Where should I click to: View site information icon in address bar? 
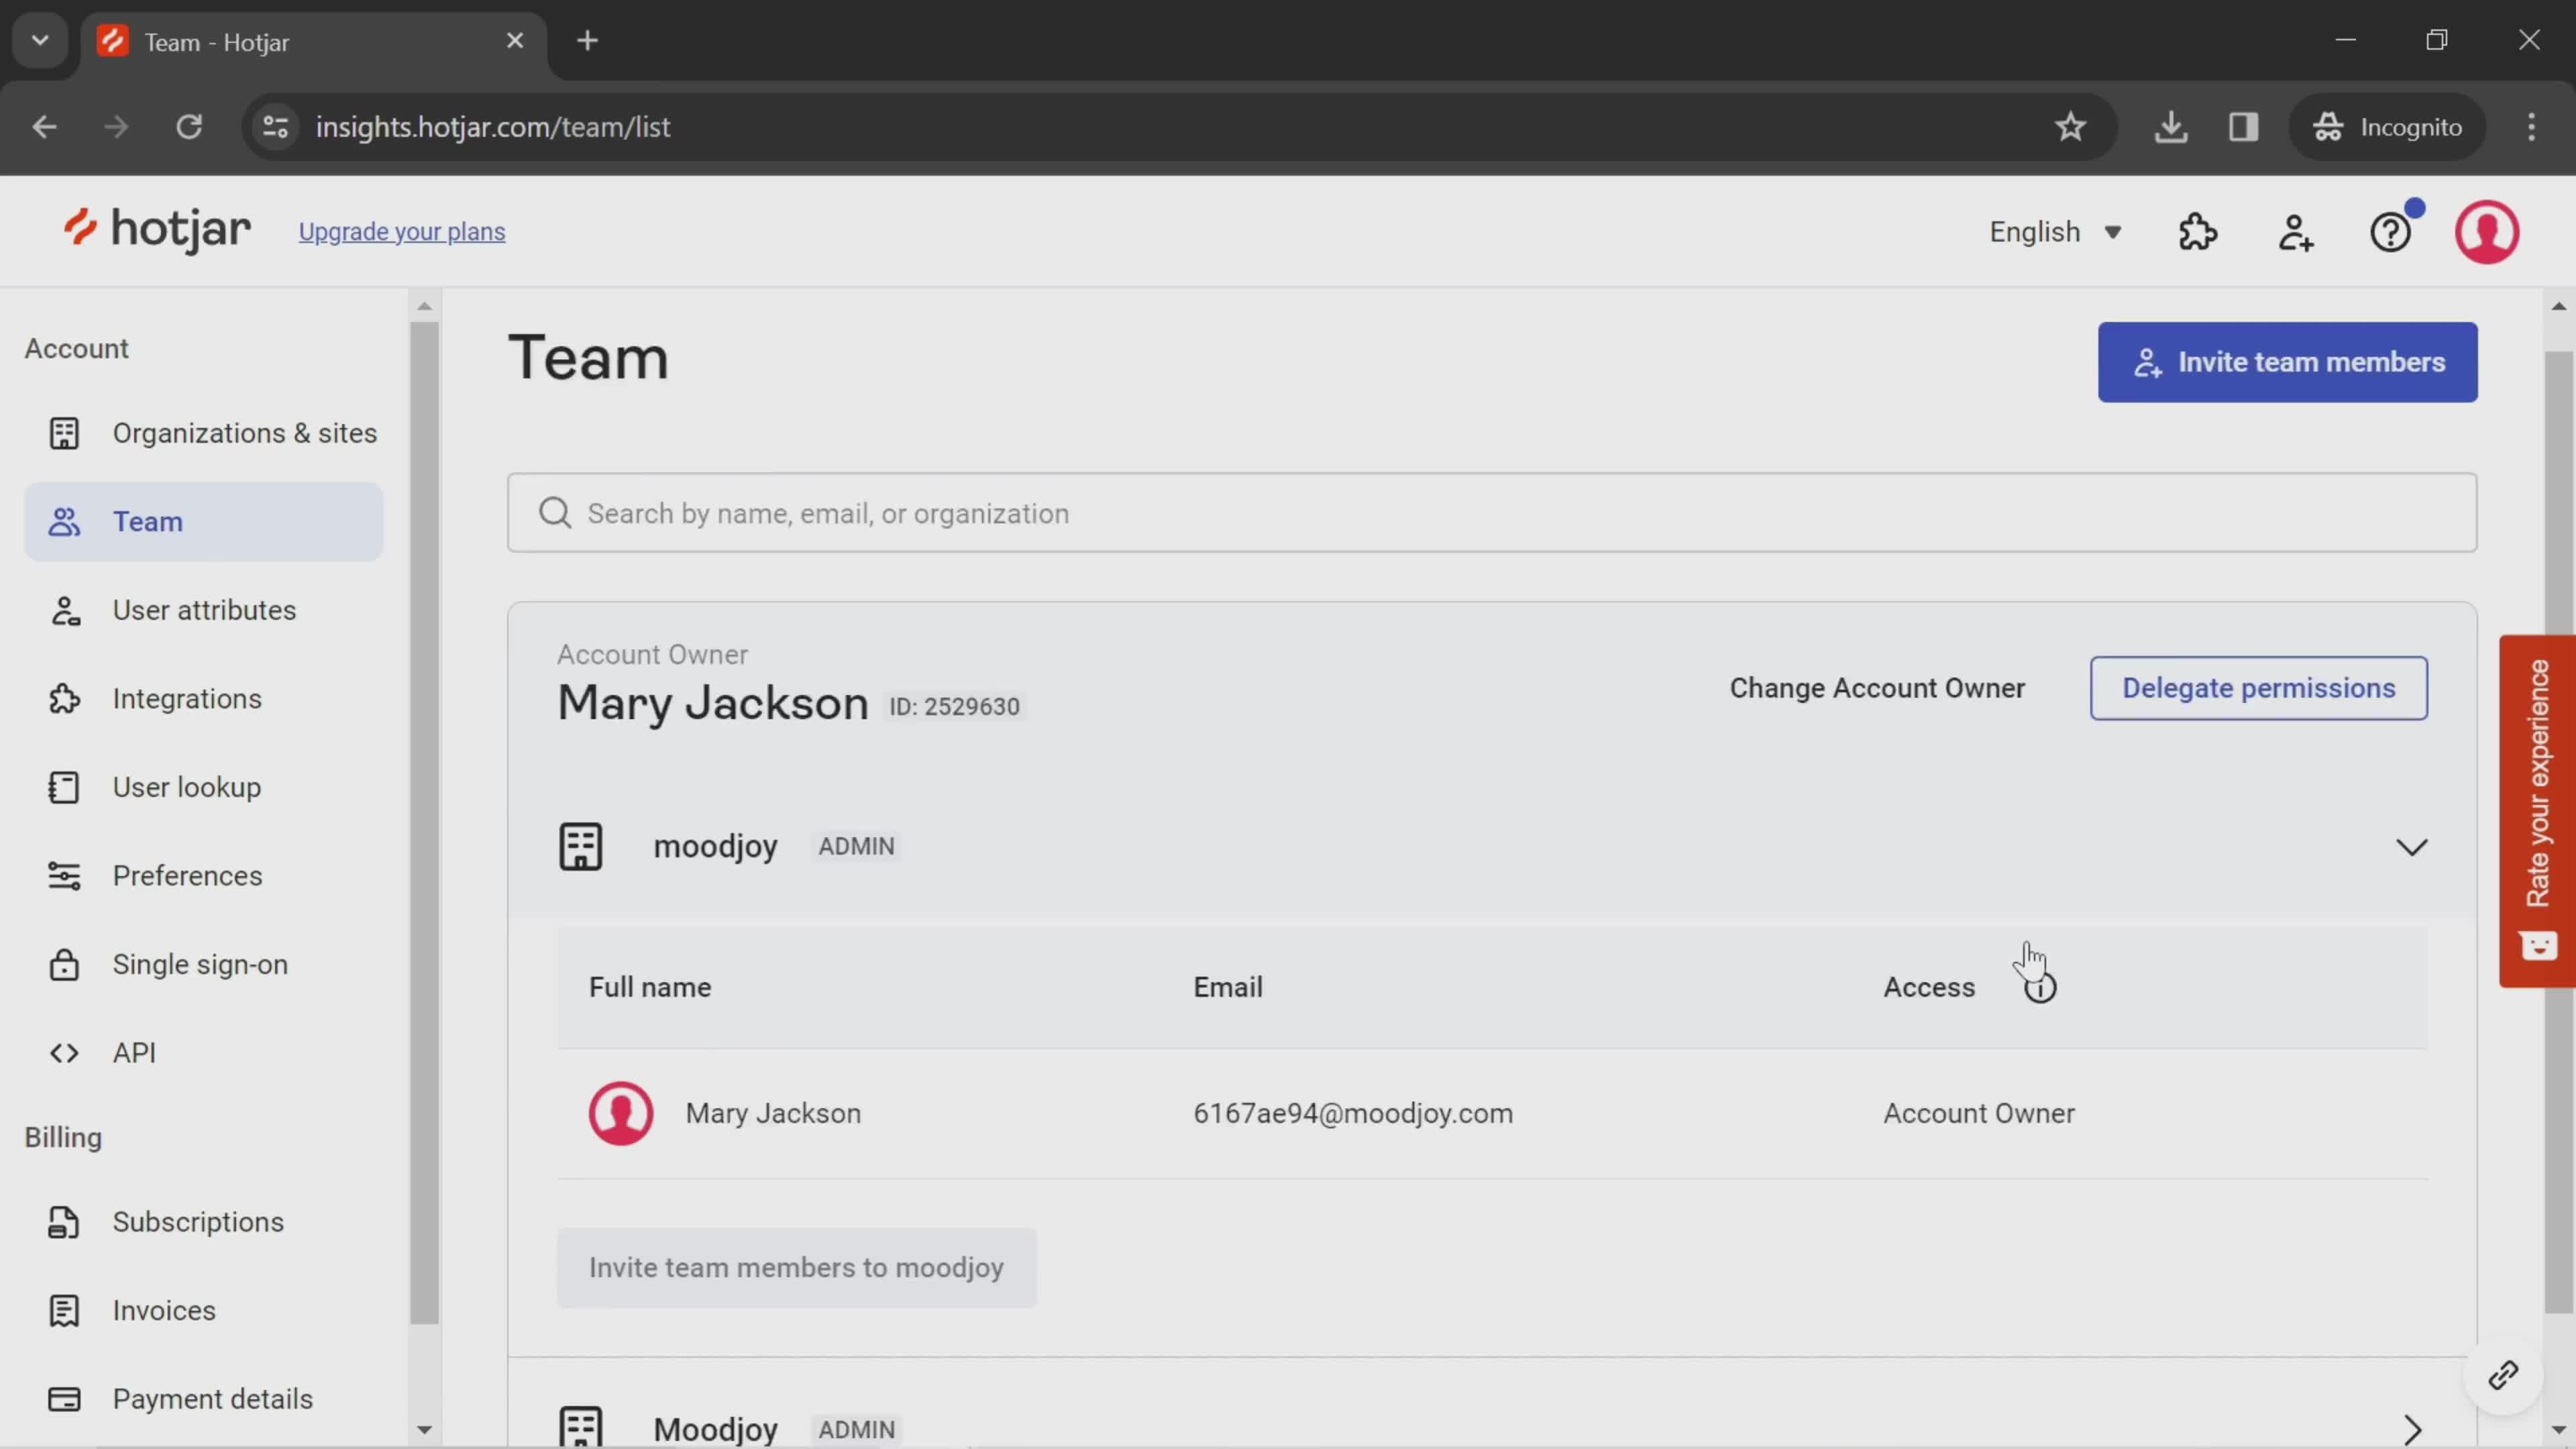tap(276, 127)
